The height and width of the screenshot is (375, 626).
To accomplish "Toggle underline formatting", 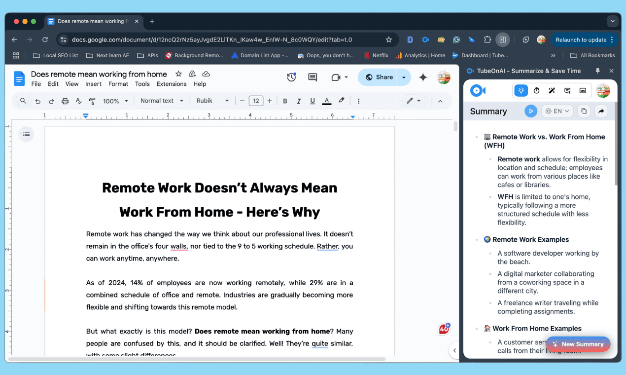I will pos(313,101).
